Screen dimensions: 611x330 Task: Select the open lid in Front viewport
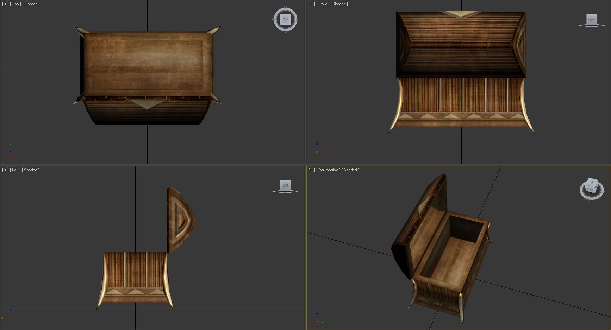pyautogui.click(x=461, y=44)
